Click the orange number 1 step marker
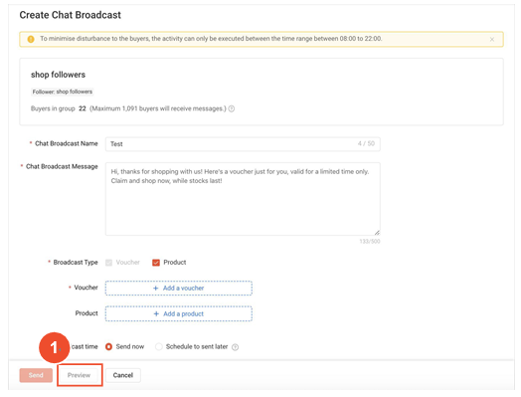This screenshot has height=397, width=521. [x=55, y=348]
